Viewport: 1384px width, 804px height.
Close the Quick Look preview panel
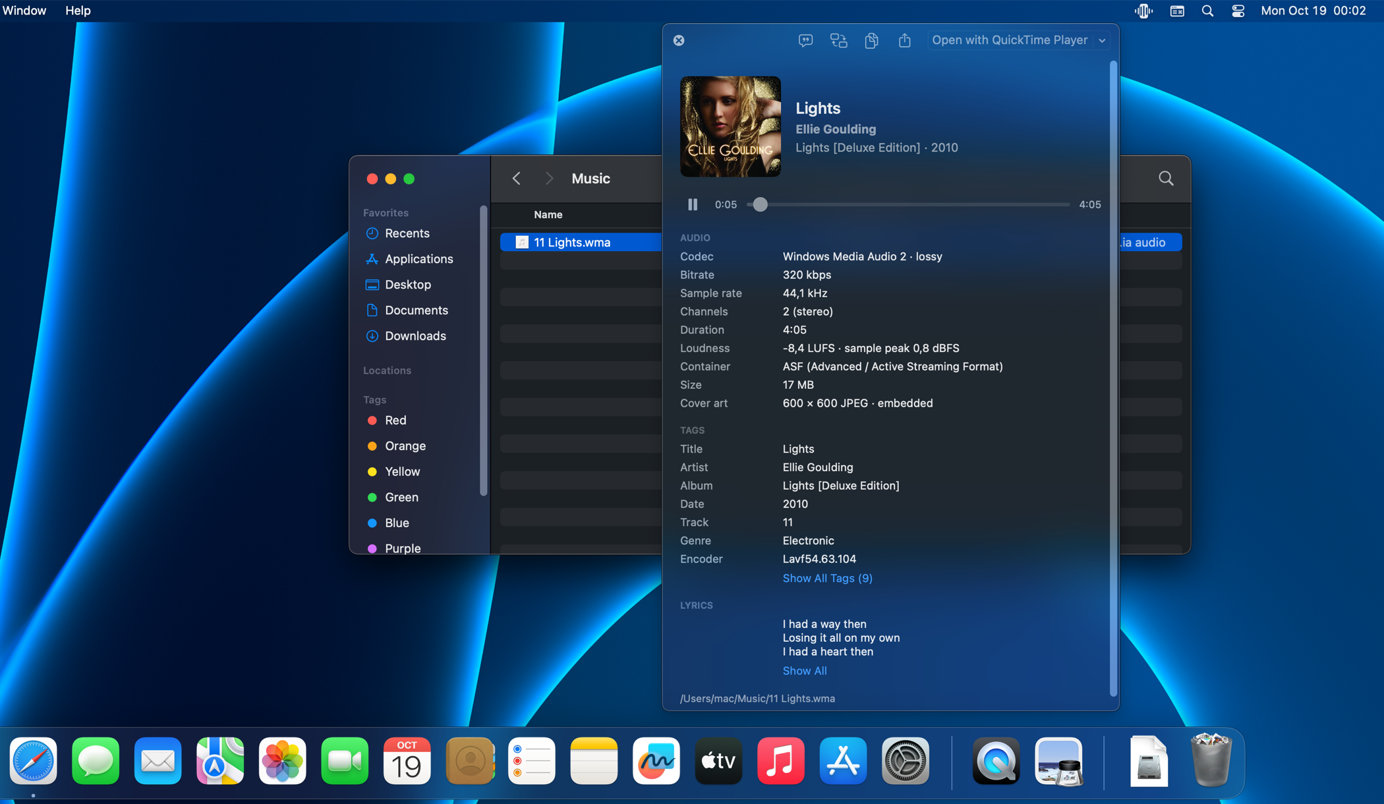pos(679,40)
